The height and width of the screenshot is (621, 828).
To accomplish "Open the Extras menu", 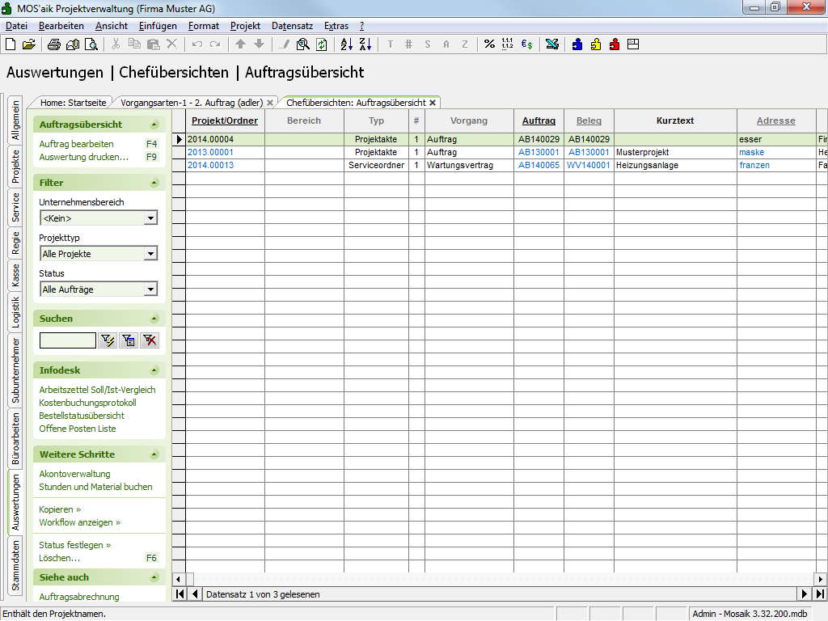I will coord(336,26).
